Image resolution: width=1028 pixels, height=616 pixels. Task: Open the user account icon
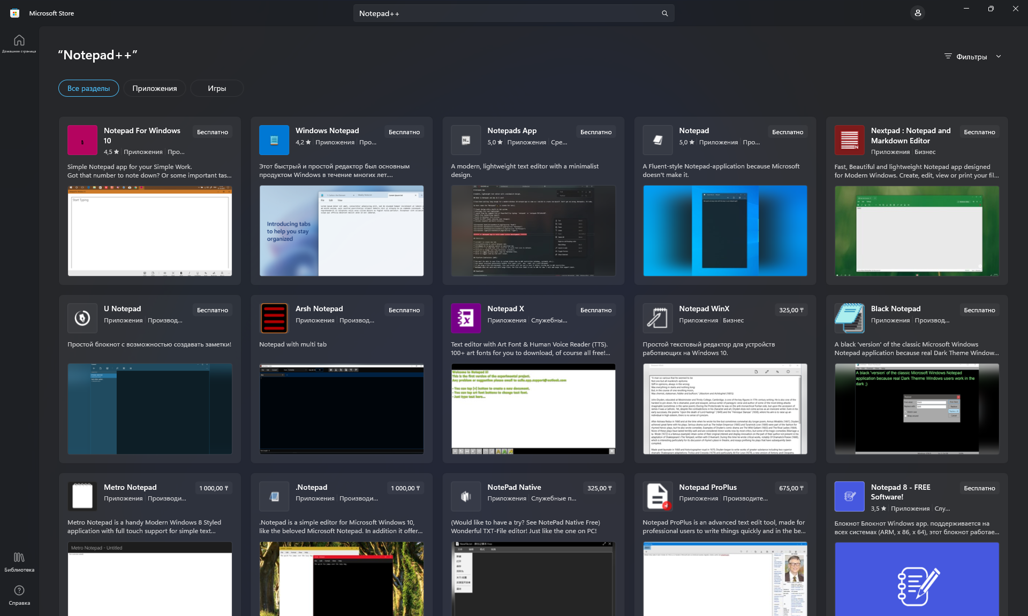click(918, 12)
